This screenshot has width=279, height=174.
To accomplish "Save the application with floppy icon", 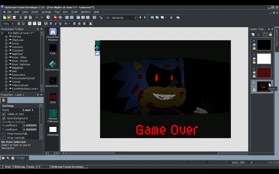I will 14,17.
